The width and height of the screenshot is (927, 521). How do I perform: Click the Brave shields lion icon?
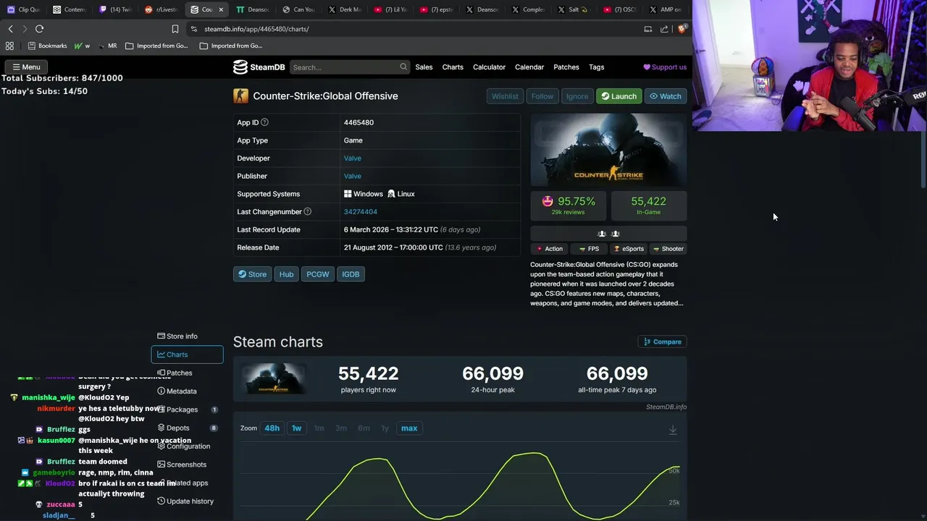681,29
